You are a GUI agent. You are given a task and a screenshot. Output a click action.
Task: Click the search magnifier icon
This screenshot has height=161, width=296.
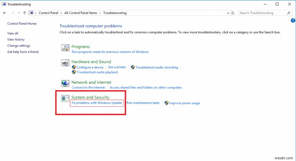click(x=289, y=13)
